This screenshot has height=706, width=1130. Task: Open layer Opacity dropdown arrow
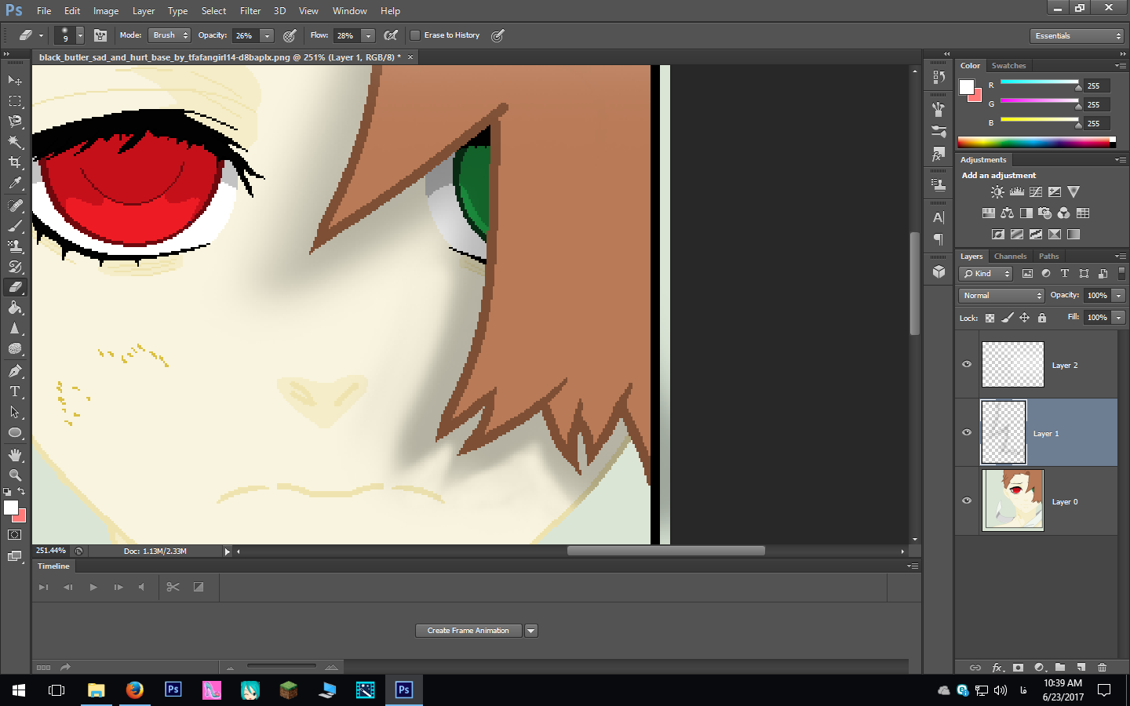click(x=1118, y=296)
